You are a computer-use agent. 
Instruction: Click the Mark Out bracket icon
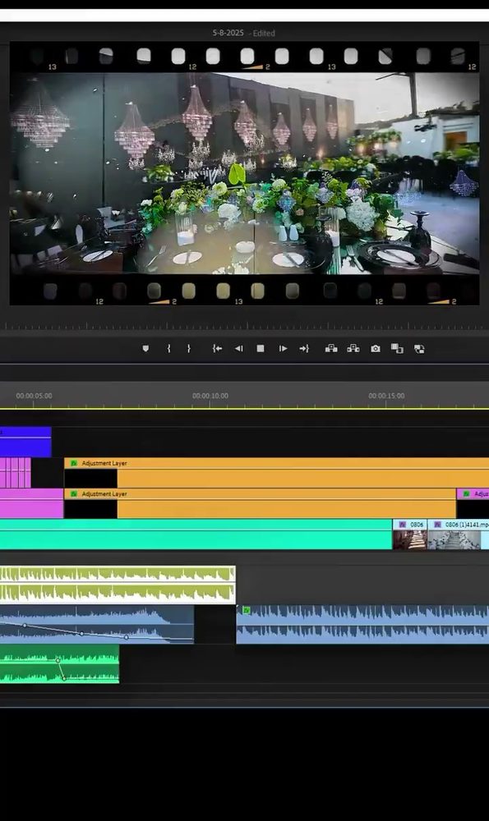point(189,348)
